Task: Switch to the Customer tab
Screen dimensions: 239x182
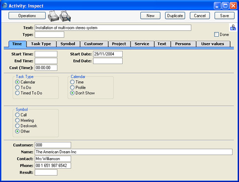Action: click(x=94, y=44)
